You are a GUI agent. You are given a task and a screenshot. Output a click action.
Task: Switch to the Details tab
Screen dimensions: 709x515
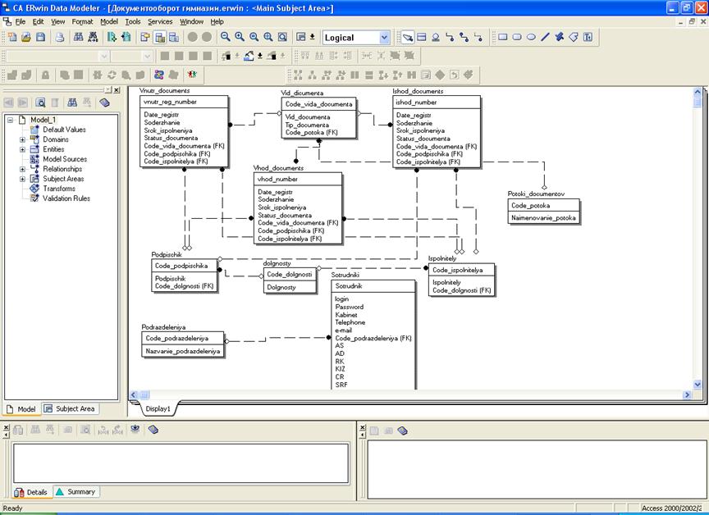(31, 492)
